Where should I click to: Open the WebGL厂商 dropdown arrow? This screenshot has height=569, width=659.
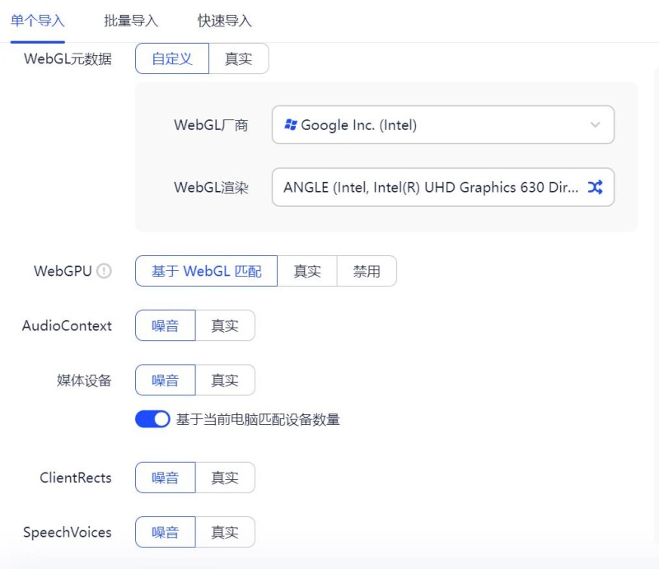595,125
